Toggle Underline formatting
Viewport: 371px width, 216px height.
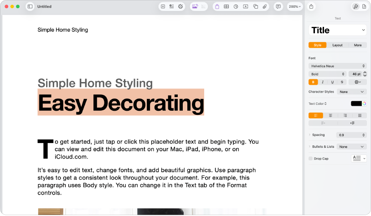coord(332,82)
